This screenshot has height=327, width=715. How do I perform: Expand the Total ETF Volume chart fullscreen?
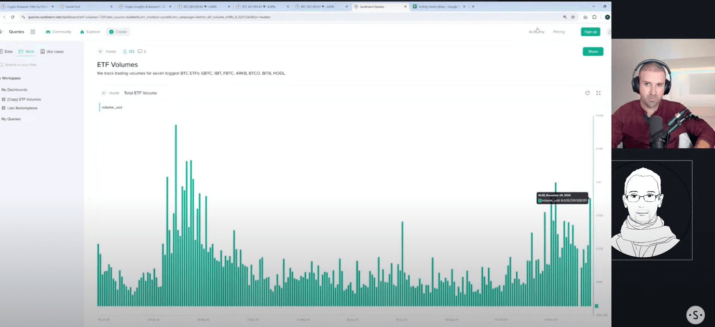tap(598, 93)
